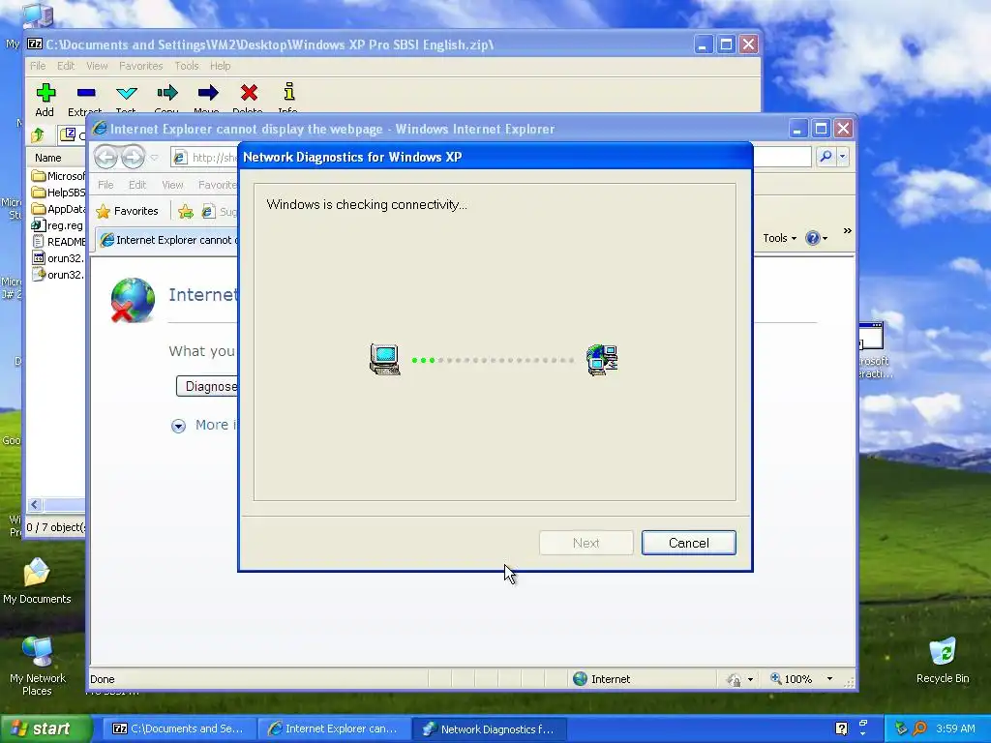The height and width of the screenshot is (743, 991).
Task: Select the HelpSBS folder in 7-Zip list
Action: [58, 193]
